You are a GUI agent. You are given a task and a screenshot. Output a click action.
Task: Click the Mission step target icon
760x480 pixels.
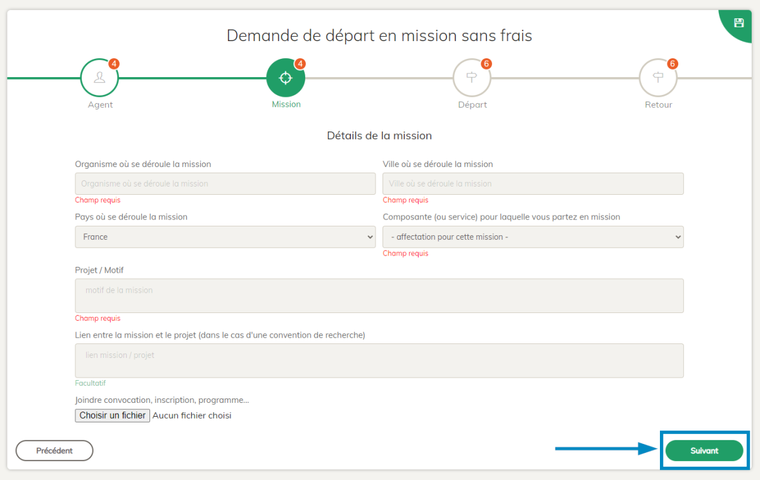pos(286,78)
